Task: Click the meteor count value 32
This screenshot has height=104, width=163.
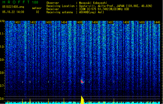Action: pos(38,12)
